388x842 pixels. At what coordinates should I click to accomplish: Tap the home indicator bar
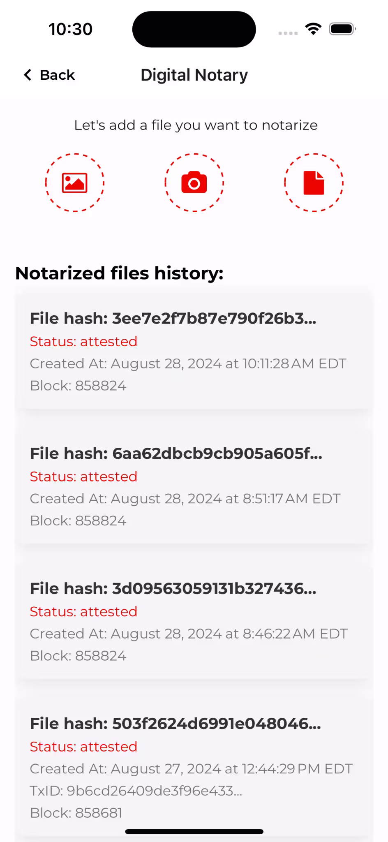[194, 832]
